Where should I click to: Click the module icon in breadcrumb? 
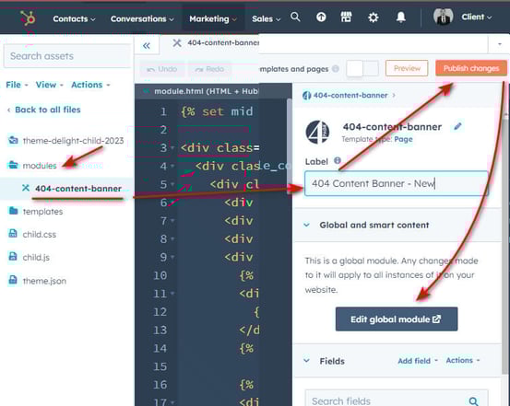tap(307, 96)
